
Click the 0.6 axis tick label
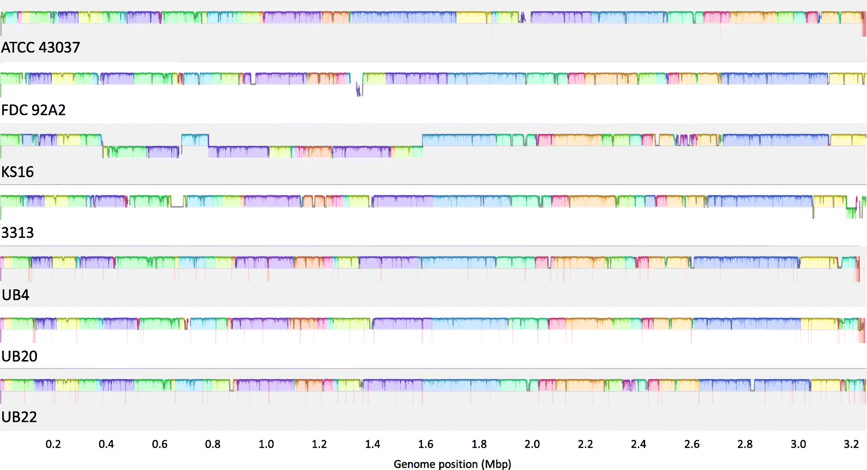click(159, 444)
